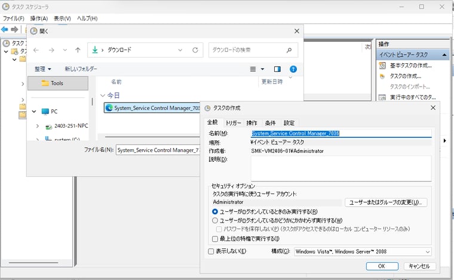
Task: Click the running tasks icon in actions
Action: (x=382, y=97)
